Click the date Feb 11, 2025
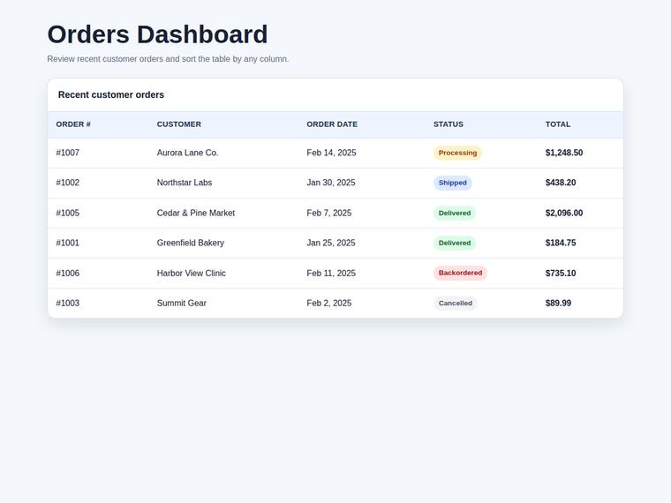 click(x=331, y=274)
